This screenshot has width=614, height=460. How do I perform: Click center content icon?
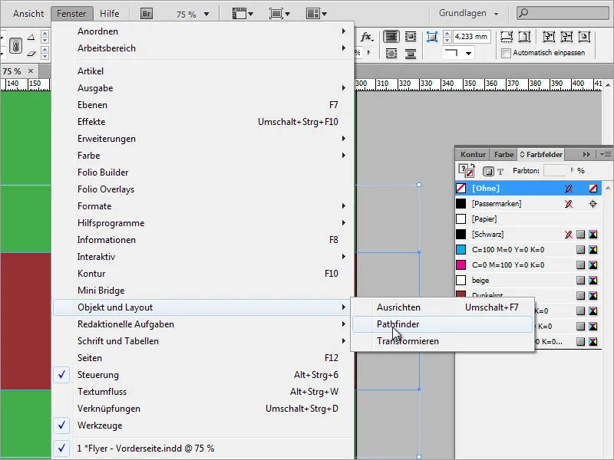[584, 37]
